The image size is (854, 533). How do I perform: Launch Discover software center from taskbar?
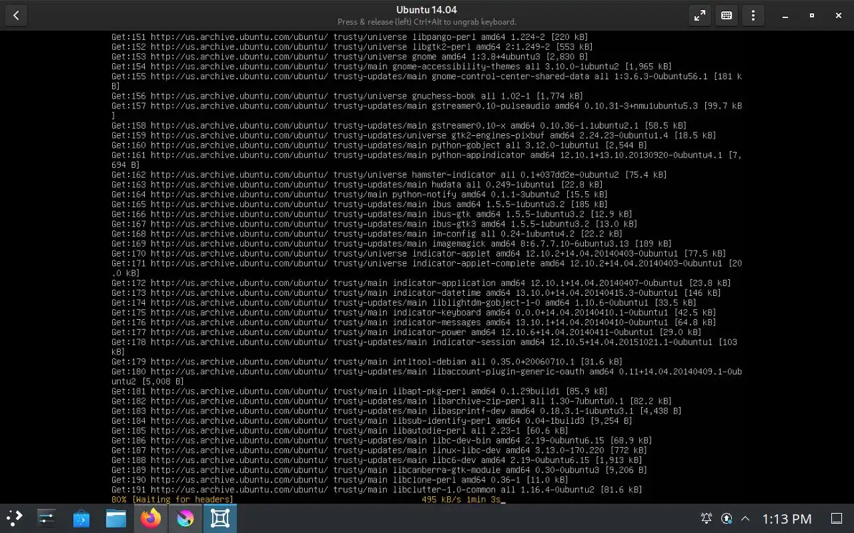[81, 518]
